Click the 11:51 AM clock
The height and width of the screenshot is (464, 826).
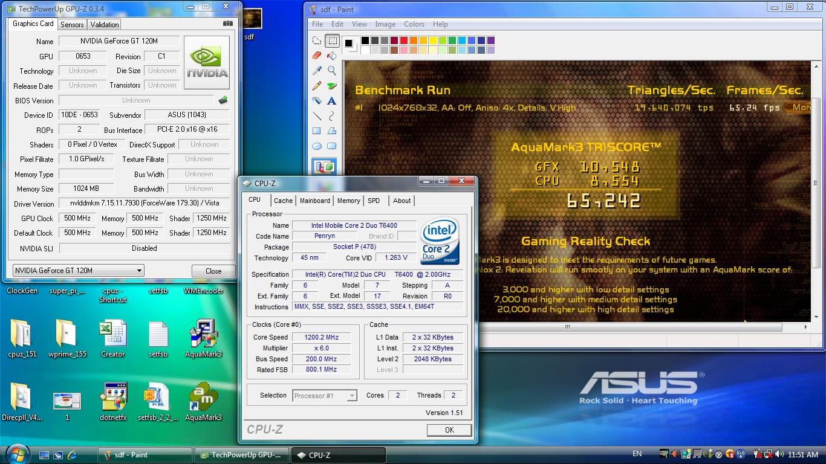pos(804,454)
